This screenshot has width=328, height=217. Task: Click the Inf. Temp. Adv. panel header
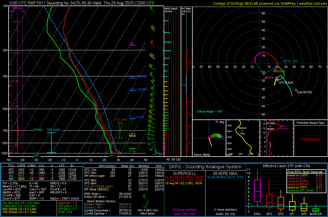pos(186,11)
